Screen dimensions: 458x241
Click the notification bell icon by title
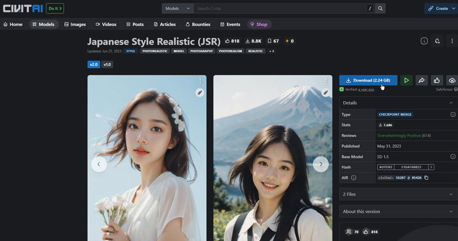[437, 41]
